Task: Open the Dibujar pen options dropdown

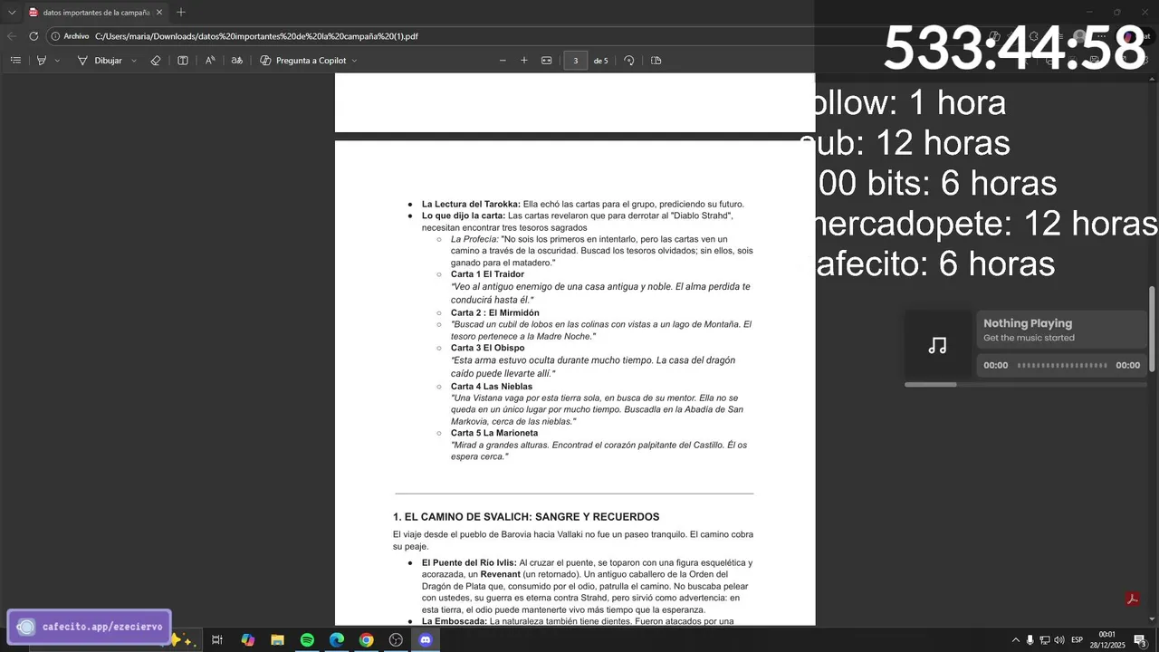Action: tap(134, 61)
